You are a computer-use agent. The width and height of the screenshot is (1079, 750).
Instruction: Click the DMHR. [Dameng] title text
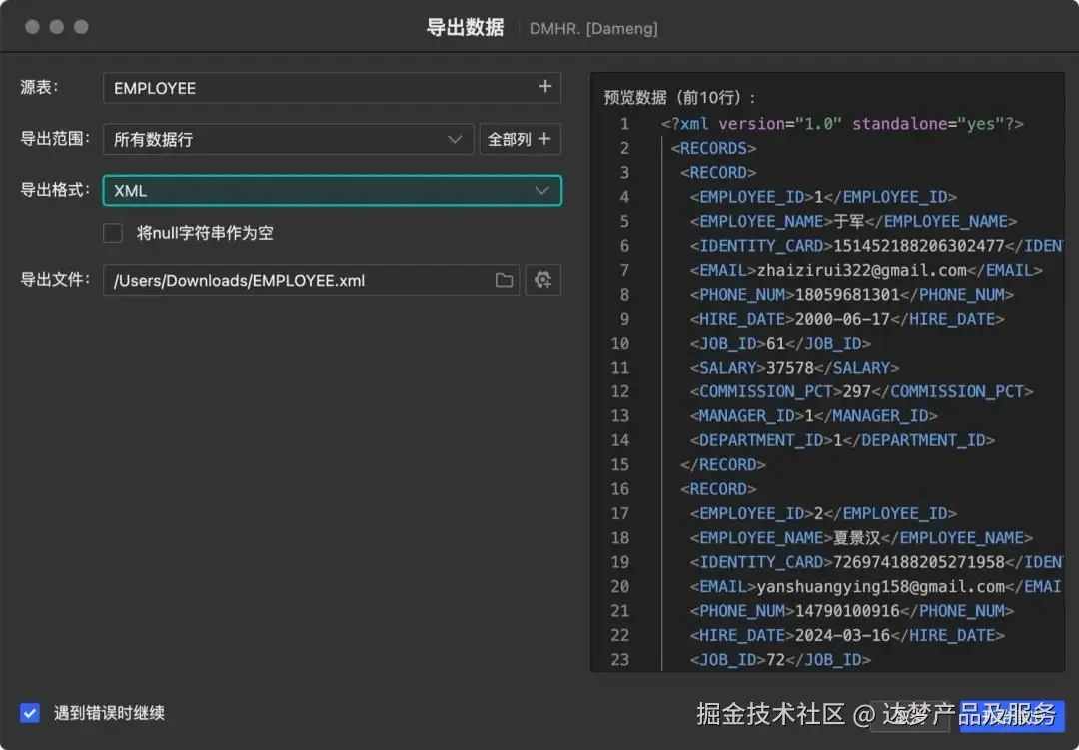pyautogui.click(x=593, y=29)
